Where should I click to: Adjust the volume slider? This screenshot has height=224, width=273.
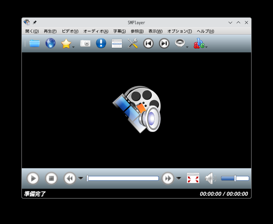point(235,178)
